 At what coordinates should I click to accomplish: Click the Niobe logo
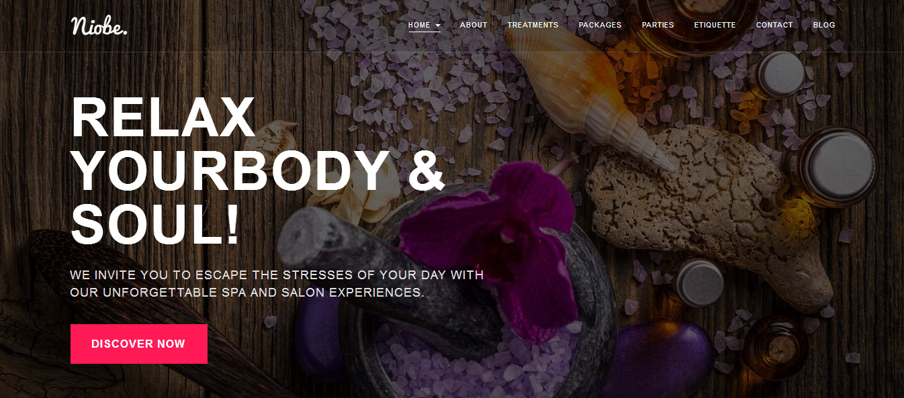[99, 26]
